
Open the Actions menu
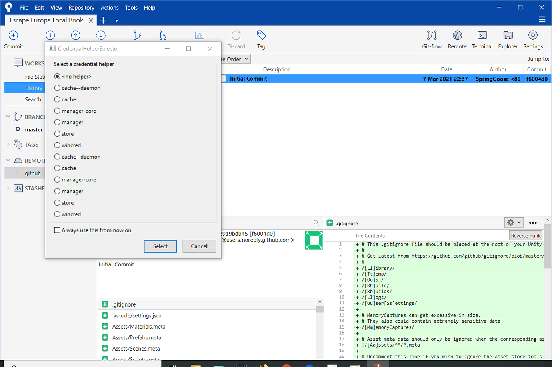point(110,8)
